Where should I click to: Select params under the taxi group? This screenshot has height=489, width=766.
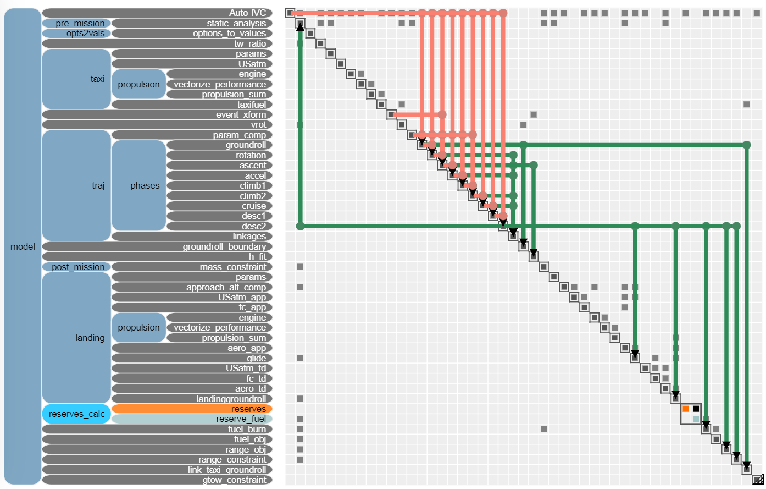pyautogui.click(x=192, y=53)
